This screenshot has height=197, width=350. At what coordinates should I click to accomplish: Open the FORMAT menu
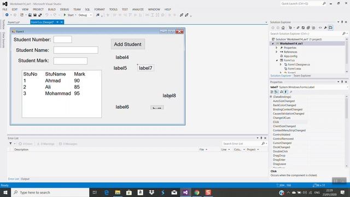(x=100, y=9)
